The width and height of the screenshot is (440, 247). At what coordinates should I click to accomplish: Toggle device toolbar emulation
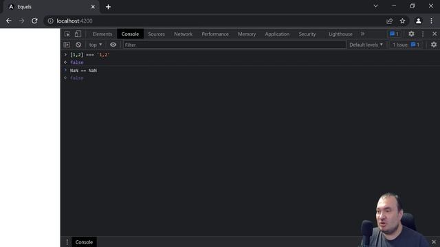pos(78,34)
